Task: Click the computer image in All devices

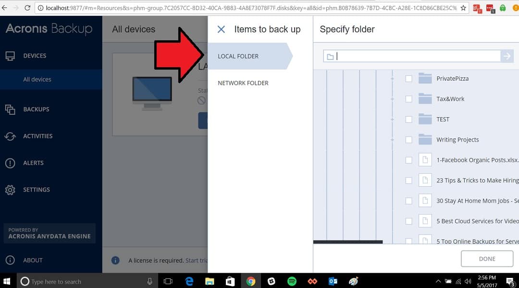Action: point(152,93)
